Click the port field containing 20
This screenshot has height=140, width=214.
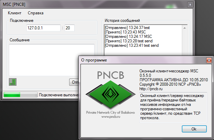point(70,28)
